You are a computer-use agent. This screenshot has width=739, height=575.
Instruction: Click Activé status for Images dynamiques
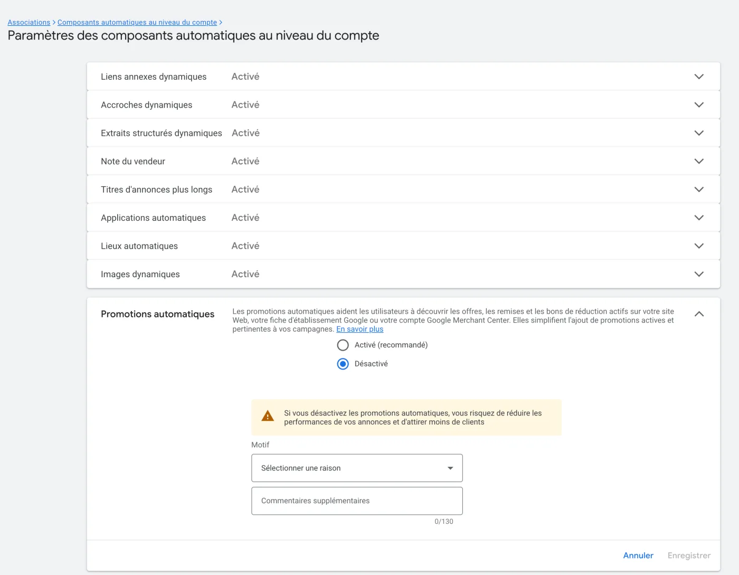click(245, 274)
